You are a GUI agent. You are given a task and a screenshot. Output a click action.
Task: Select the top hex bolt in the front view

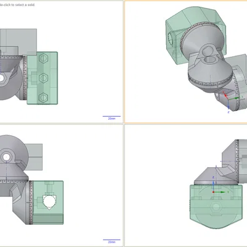[43, 59]
